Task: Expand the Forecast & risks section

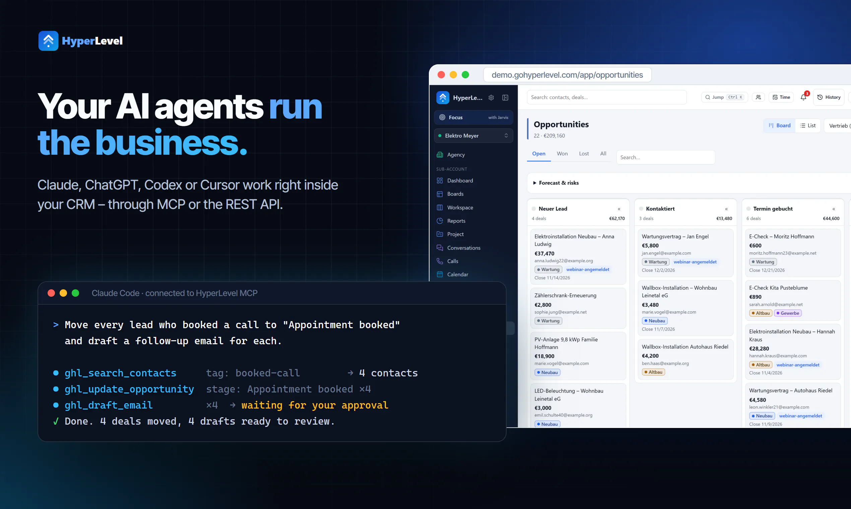Action: [556, 183]
